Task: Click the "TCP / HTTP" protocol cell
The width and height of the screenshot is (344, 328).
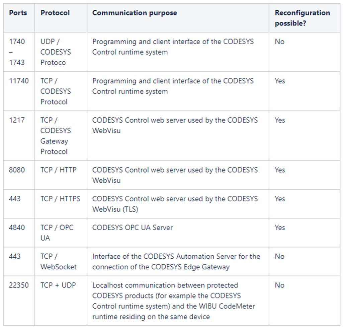Action: (x=59, y=170)
